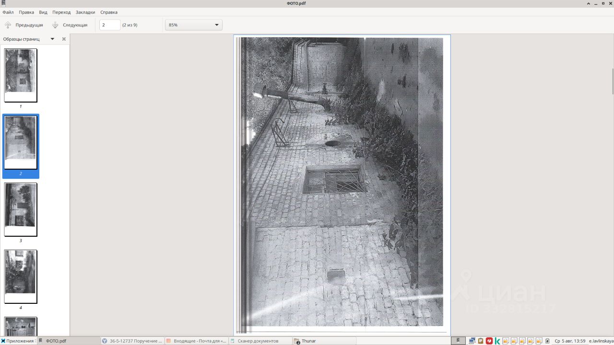Click the fourth yellow folder tray icon

coord(531,341)
